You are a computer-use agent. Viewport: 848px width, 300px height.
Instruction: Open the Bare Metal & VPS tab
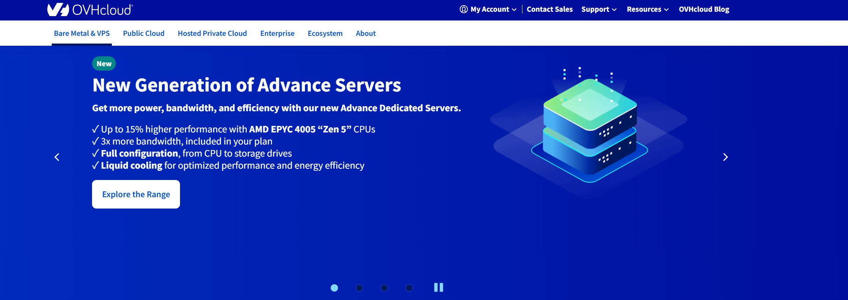(x=82, y=33)
